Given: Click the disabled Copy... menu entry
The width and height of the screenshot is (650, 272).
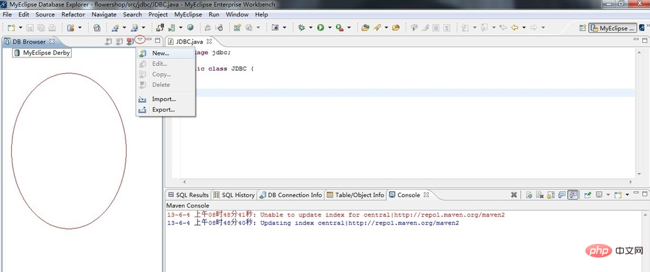Looking at the screenshot, I should click(x=166, y=74).
